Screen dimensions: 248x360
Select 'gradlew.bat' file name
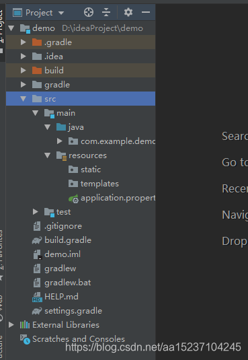point(68,283)
